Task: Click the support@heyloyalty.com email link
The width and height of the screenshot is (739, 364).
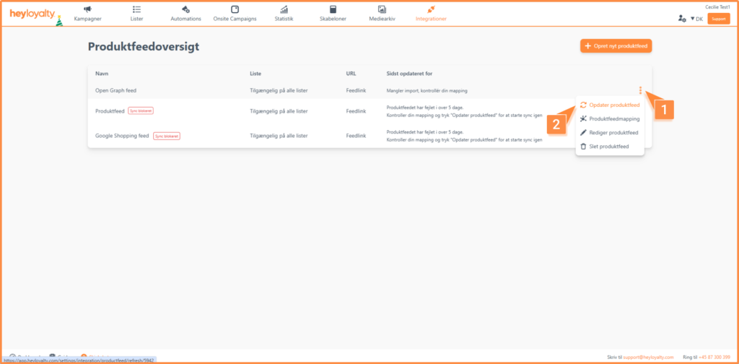Action: (x=648, y=357)
